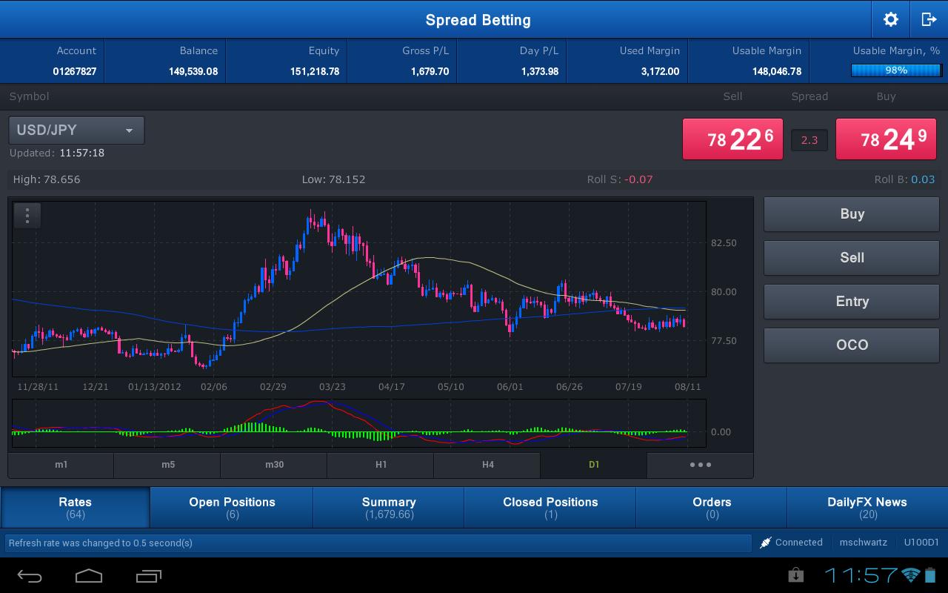Open the recent apps switcher
The image size is (948, 593).
(149, 575)
